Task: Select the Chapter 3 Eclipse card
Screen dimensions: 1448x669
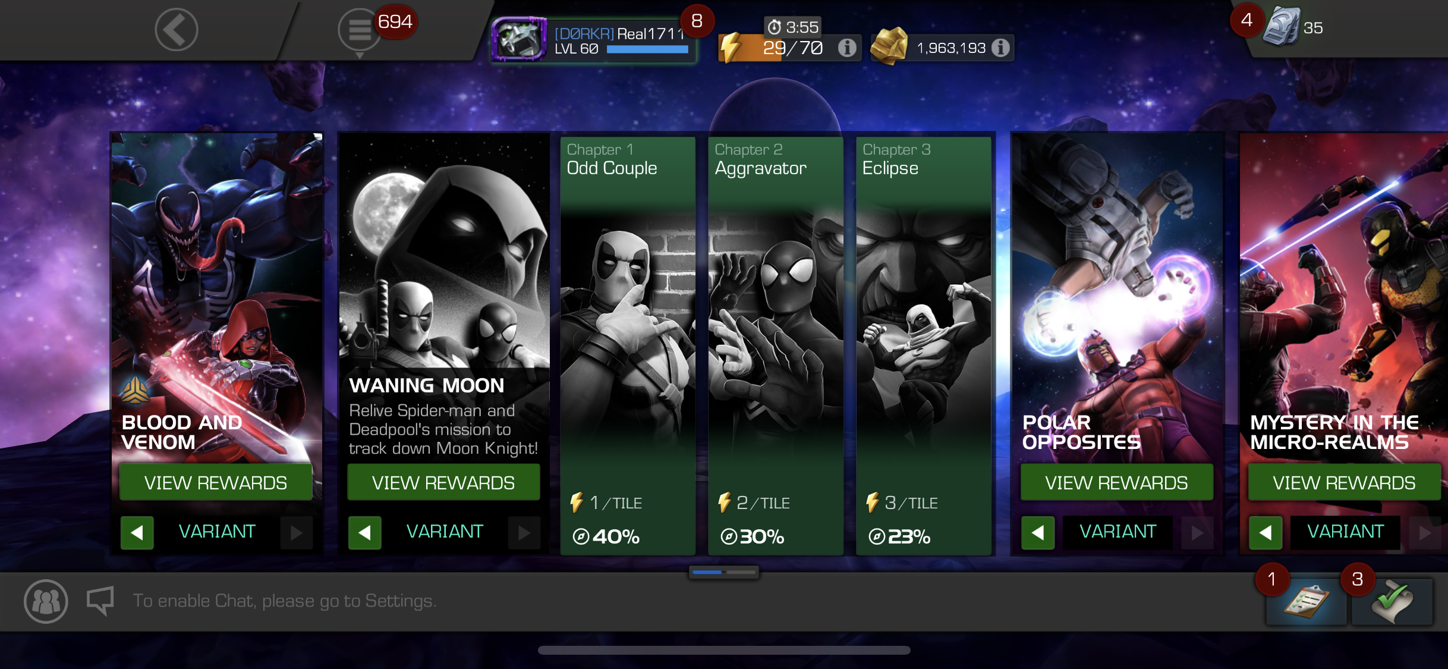Action: point(924,346)
